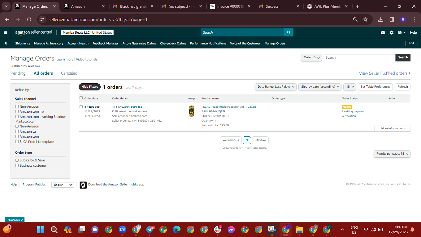The height and width of the screenshot is (237, 421).
Task: Open Account Health in the nav bar
Action: tap(78, 44)
